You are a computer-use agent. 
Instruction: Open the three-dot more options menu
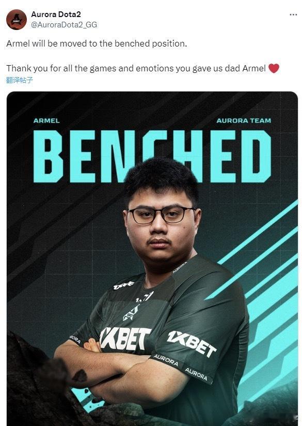pos(293,14)
